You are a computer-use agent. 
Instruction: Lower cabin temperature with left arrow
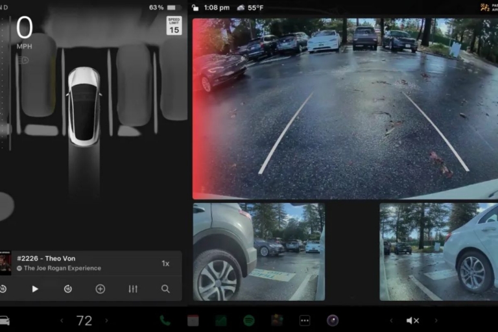(x=62, y=320)
